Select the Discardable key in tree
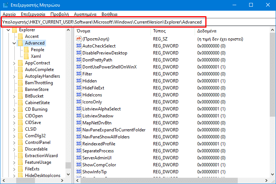The height and width of the screenshot is (184, 276). pyautogui.click(x=36, y=149)
